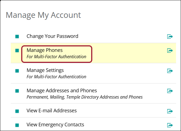View E-mail Addresses link
This screenshot has height=131, width=181.
pyautogui.click(x=52, y=111)
